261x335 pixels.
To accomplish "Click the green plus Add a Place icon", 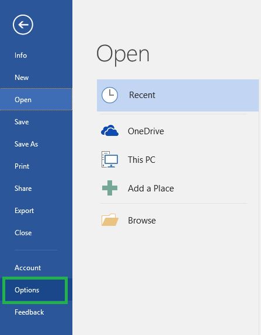I will point(110,188).
